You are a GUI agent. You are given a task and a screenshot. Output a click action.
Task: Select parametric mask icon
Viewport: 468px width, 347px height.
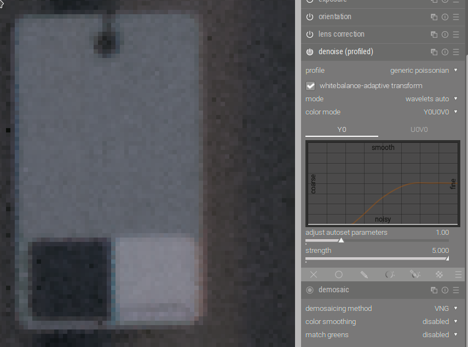[390, 275]
